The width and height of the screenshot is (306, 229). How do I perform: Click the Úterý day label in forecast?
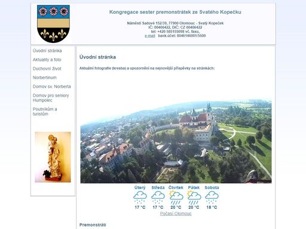140,187
